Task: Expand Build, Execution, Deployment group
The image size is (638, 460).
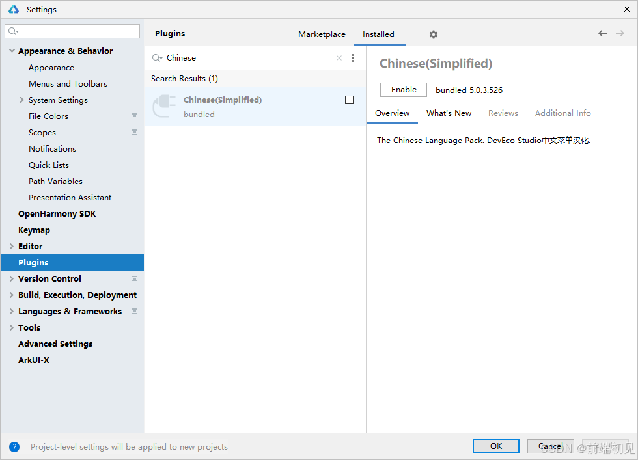Action: pos(12,295)
